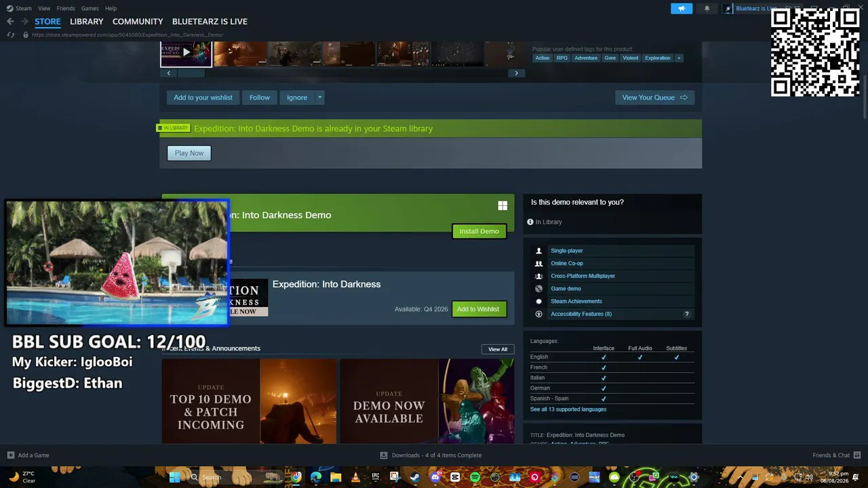Screen dimensions: 868x488
Task: Switch to the LIBRARY tab
Action: click(x=87, y=22)
